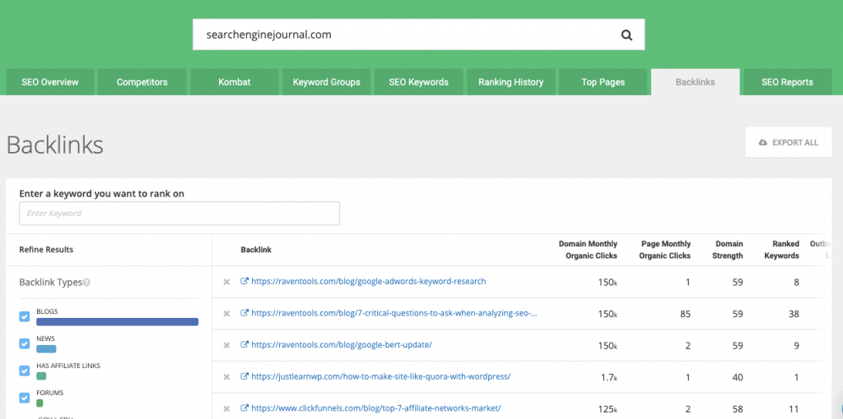843x419 pixels.
Task: Click the Refine Results heading
Action: point(46,250)
